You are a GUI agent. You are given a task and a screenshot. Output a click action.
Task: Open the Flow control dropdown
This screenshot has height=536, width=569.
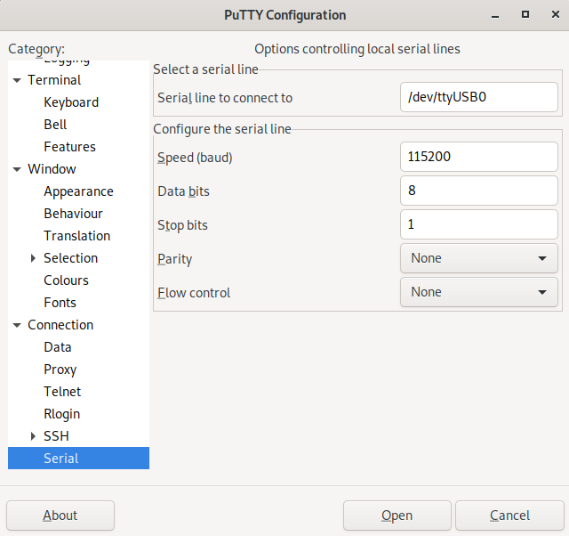click(478, 292)
